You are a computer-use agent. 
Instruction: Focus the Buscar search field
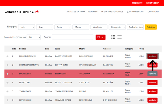[72, 37]
